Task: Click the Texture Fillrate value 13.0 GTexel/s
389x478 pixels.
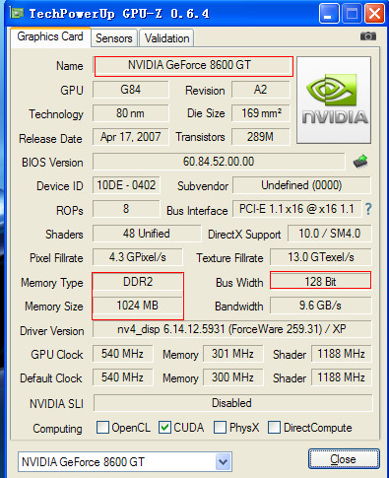Action: pos(321,257)
